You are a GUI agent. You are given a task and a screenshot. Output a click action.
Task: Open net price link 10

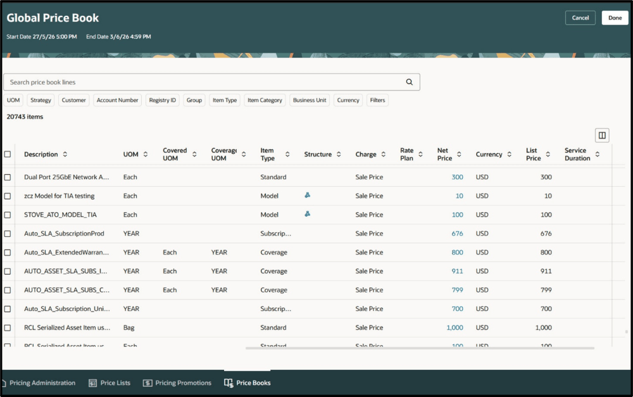(x=459, y=196)
